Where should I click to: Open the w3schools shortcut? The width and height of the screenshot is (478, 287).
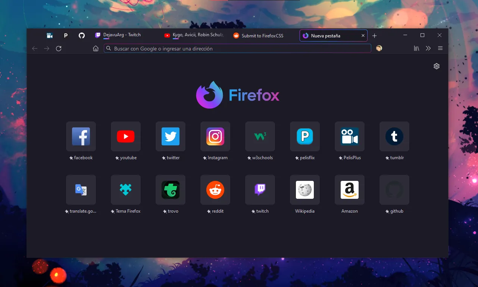coord(260,136)
